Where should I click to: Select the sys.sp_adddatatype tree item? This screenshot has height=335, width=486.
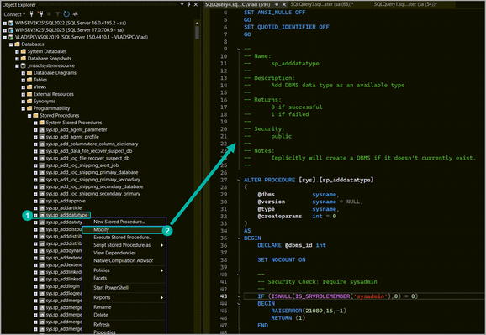pyautogui.click(x=66, y=215)
